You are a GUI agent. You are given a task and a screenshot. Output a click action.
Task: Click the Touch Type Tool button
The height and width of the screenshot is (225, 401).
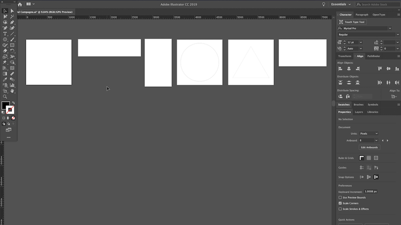pyautogui.click(x=352, y=22)
